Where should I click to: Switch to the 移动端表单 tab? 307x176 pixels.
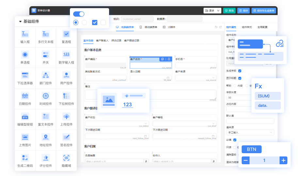(148, 27)
